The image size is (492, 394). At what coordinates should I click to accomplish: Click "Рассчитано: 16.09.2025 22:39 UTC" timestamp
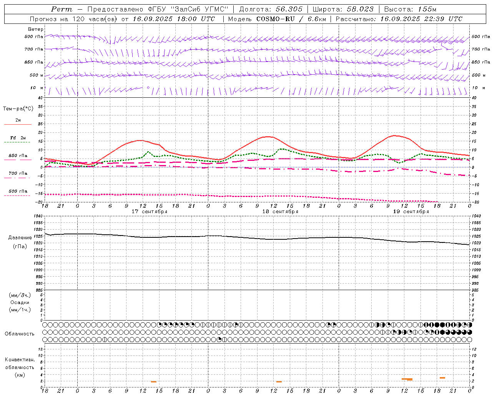(x=399, y=19)
